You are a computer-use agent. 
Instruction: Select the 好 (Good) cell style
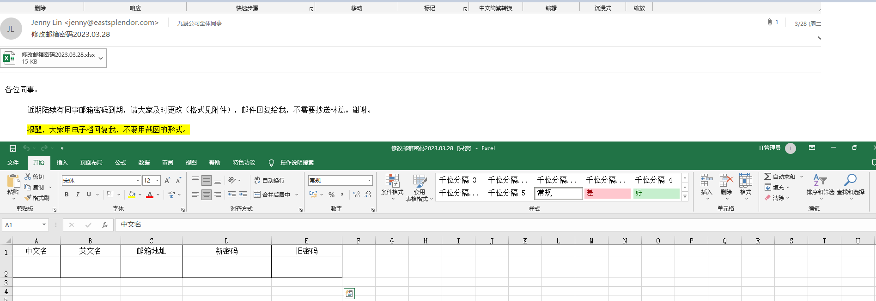click(656, 193)
